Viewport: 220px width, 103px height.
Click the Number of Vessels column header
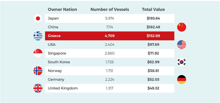coord(110,9)
